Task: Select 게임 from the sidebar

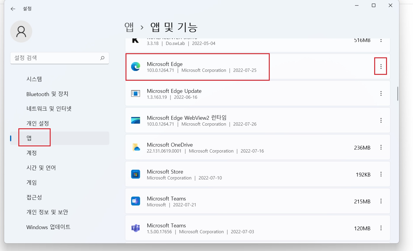Action: 32,182
